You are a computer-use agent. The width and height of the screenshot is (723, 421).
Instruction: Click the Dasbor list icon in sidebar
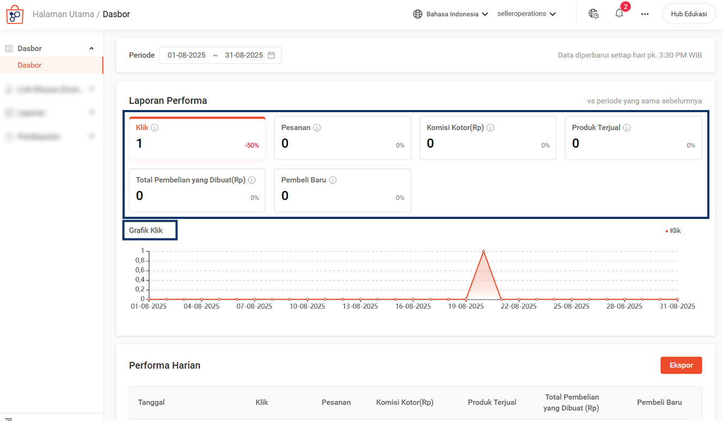(9, 48)
